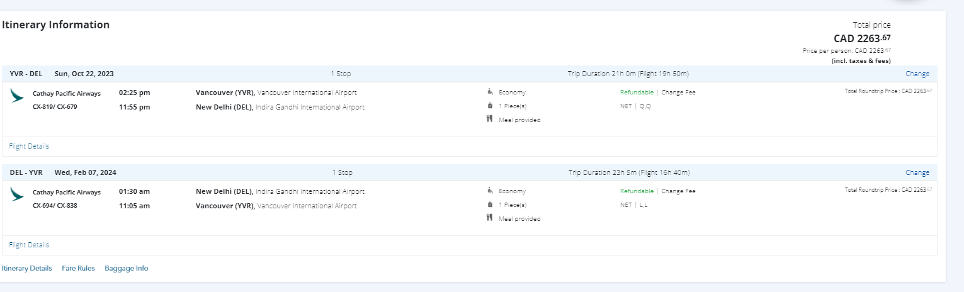The image size is (964, 292).
Task: Click seat icon beside Economy on return flight
Action: click(x=489, y=191)
